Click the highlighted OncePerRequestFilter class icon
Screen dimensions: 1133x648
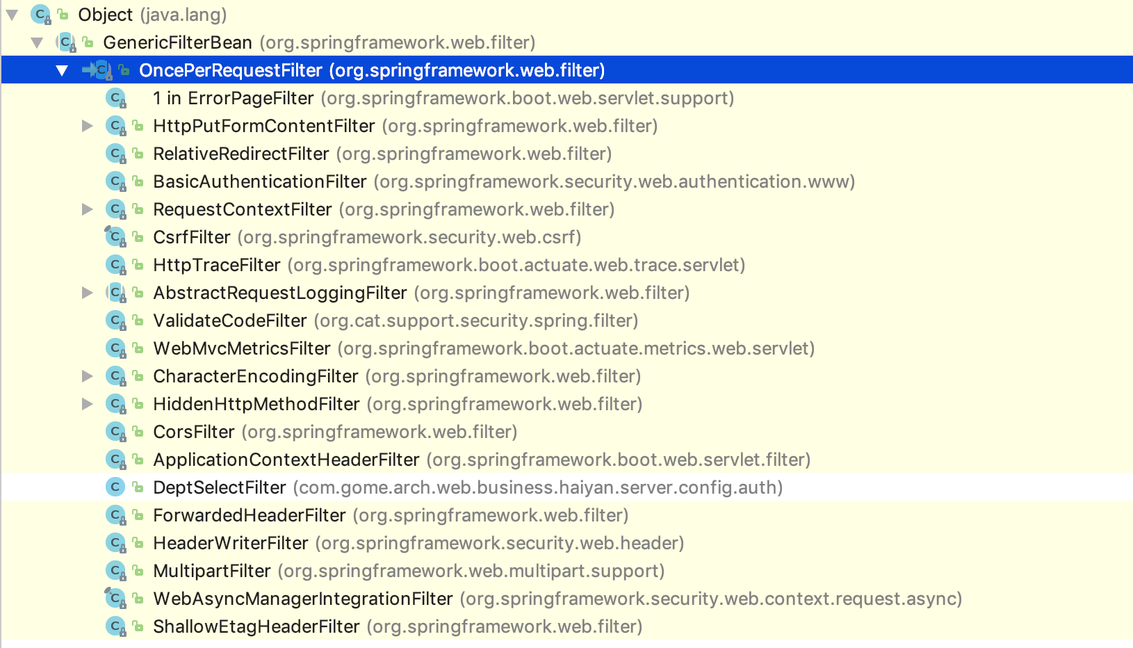pos(101,70)
